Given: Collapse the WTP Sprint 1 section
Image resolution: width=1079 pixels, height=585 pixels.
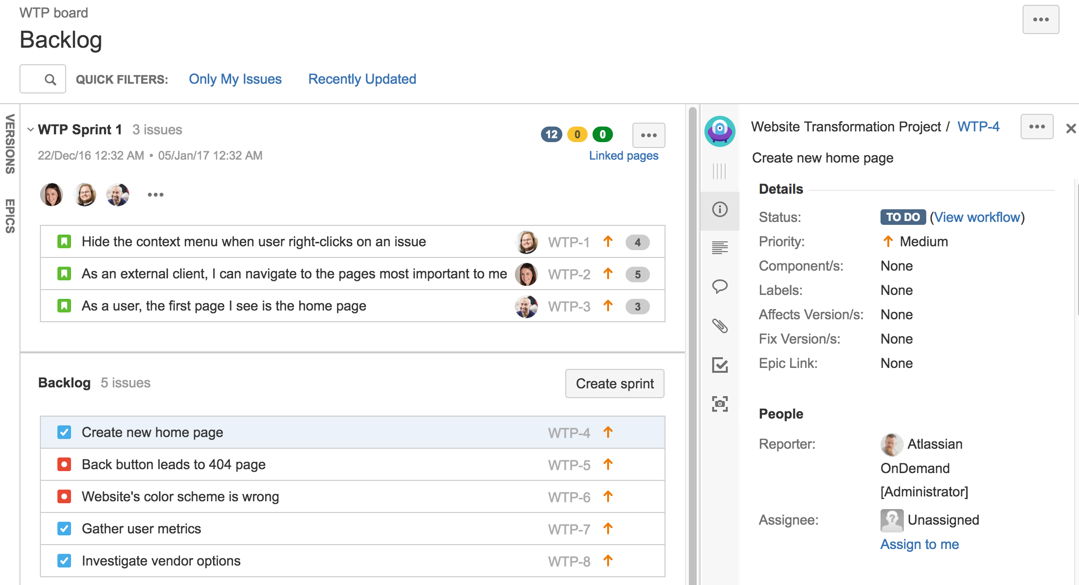Looking at the screenshot, I should [x=31, y=129].
